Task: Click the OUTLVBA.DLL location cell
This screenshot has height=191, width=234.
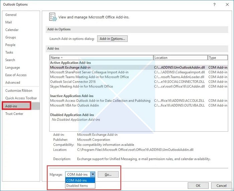Action: point(179,105)
